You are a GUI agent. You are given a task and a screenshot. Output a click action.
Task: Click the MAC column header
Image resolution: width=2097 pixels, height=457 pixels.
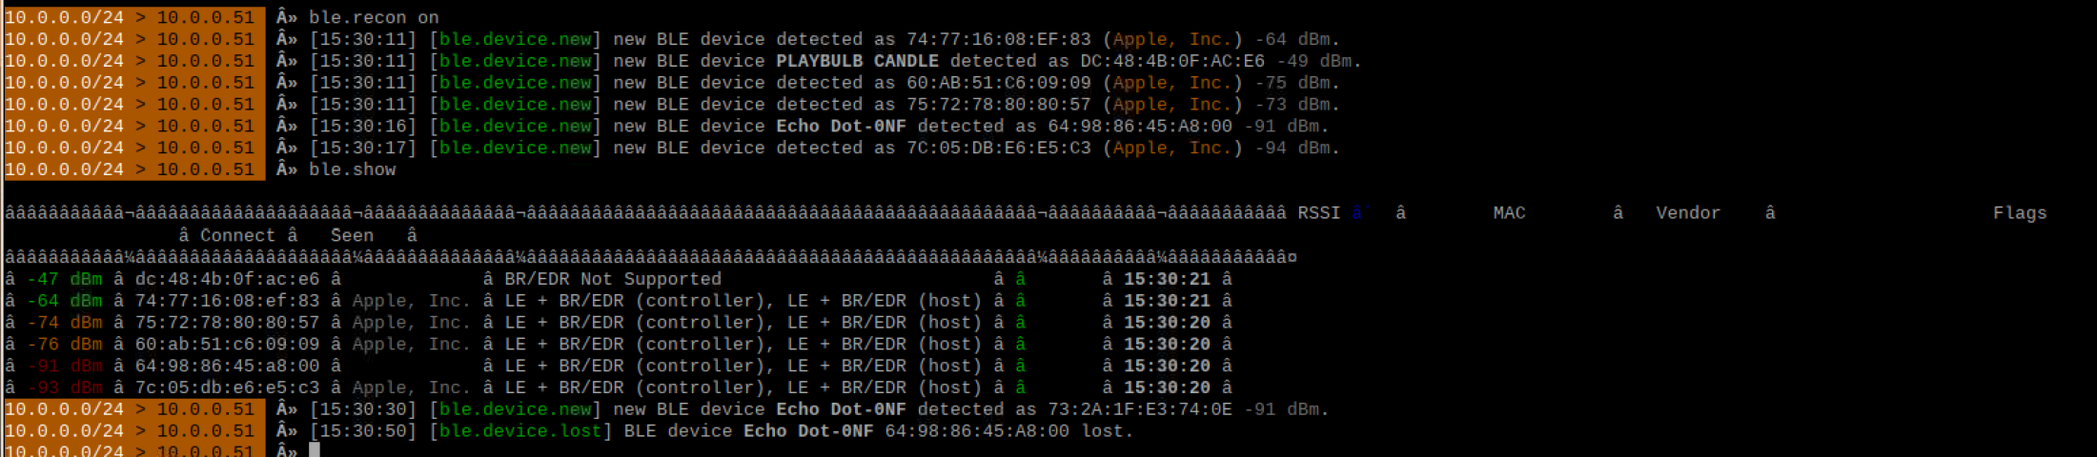tap(1509, 213)
